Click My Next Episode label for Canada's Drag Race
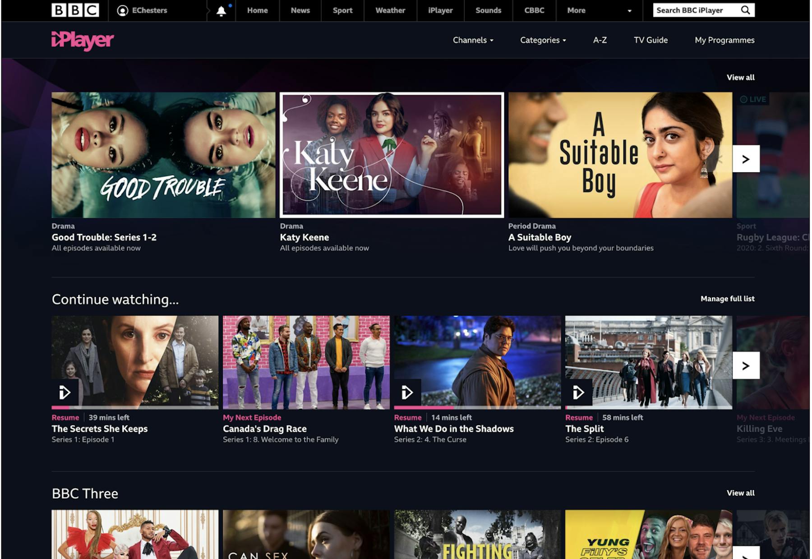 (x=252, y=417)
